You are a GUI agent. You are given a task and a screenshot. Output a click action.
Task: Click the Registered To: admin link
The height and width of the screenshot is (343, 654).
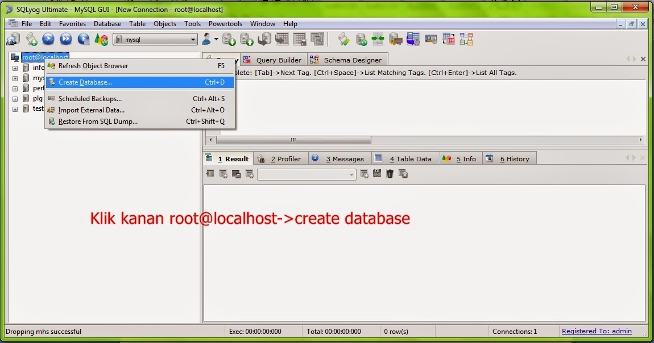pyautogui.click(x=597, y=331)
